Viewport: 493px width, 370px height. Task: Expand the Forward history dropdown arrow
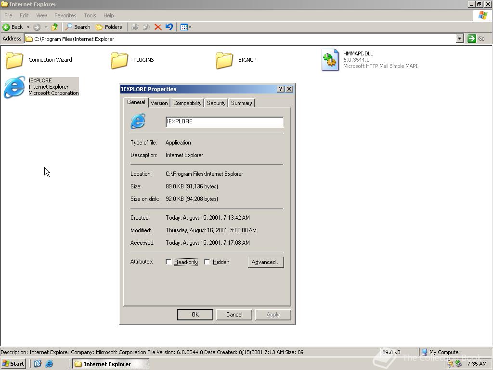46,27
